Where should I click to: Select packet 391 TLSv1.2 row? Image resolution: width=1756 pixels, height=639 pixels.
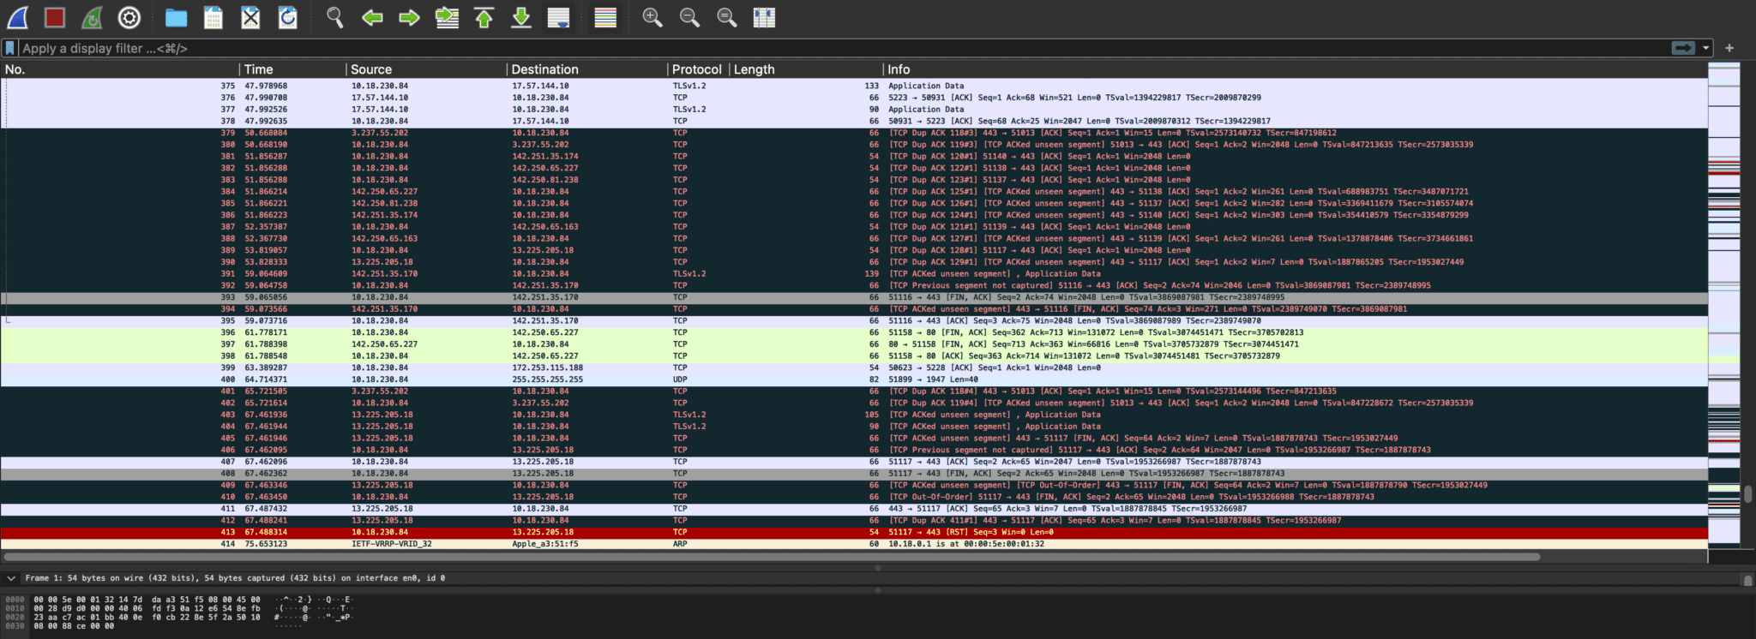pos(854,274)
